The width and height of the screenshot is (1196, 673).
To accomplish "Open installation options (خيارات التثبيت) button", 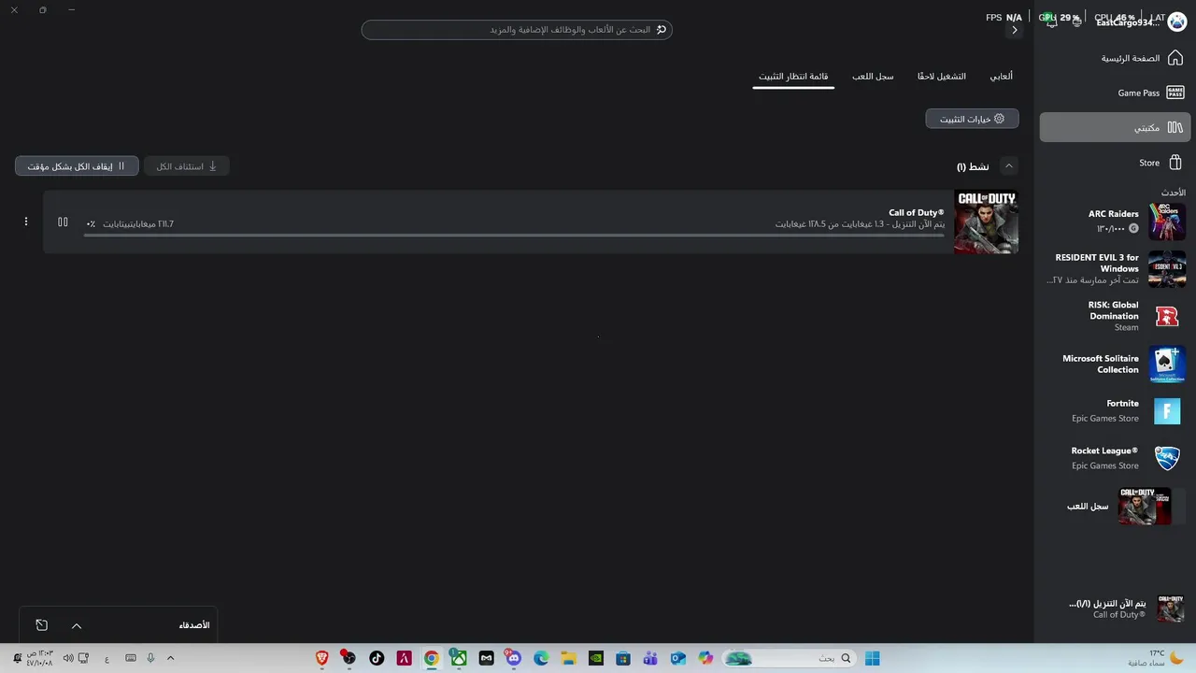I will [972, 119].
